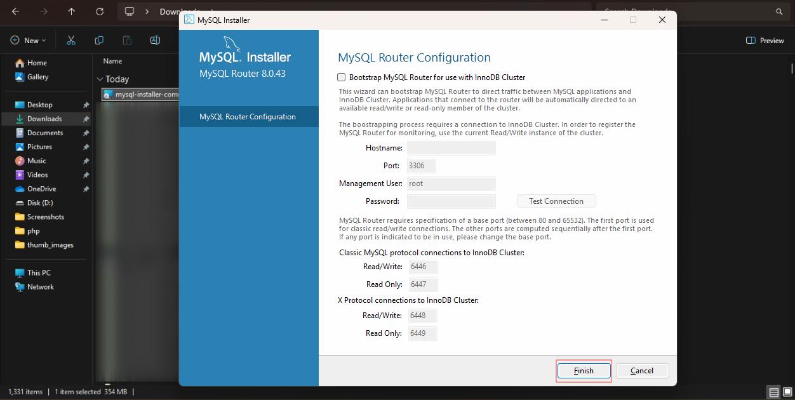Unpin Videos using its pin icon
The height and width of the screenshot is (400, 795).
coord(86,175)
